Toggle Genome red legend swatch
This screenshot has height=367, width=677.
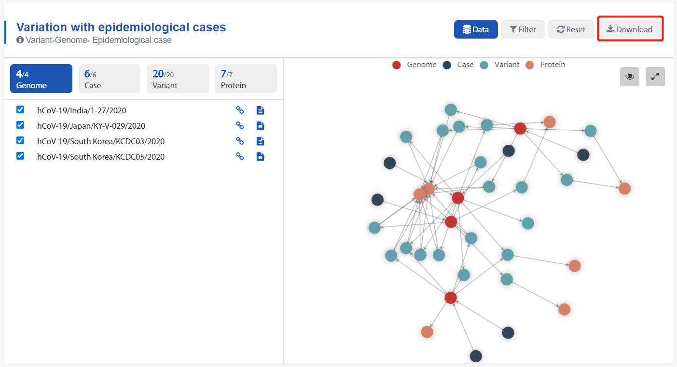pos(397,65)
